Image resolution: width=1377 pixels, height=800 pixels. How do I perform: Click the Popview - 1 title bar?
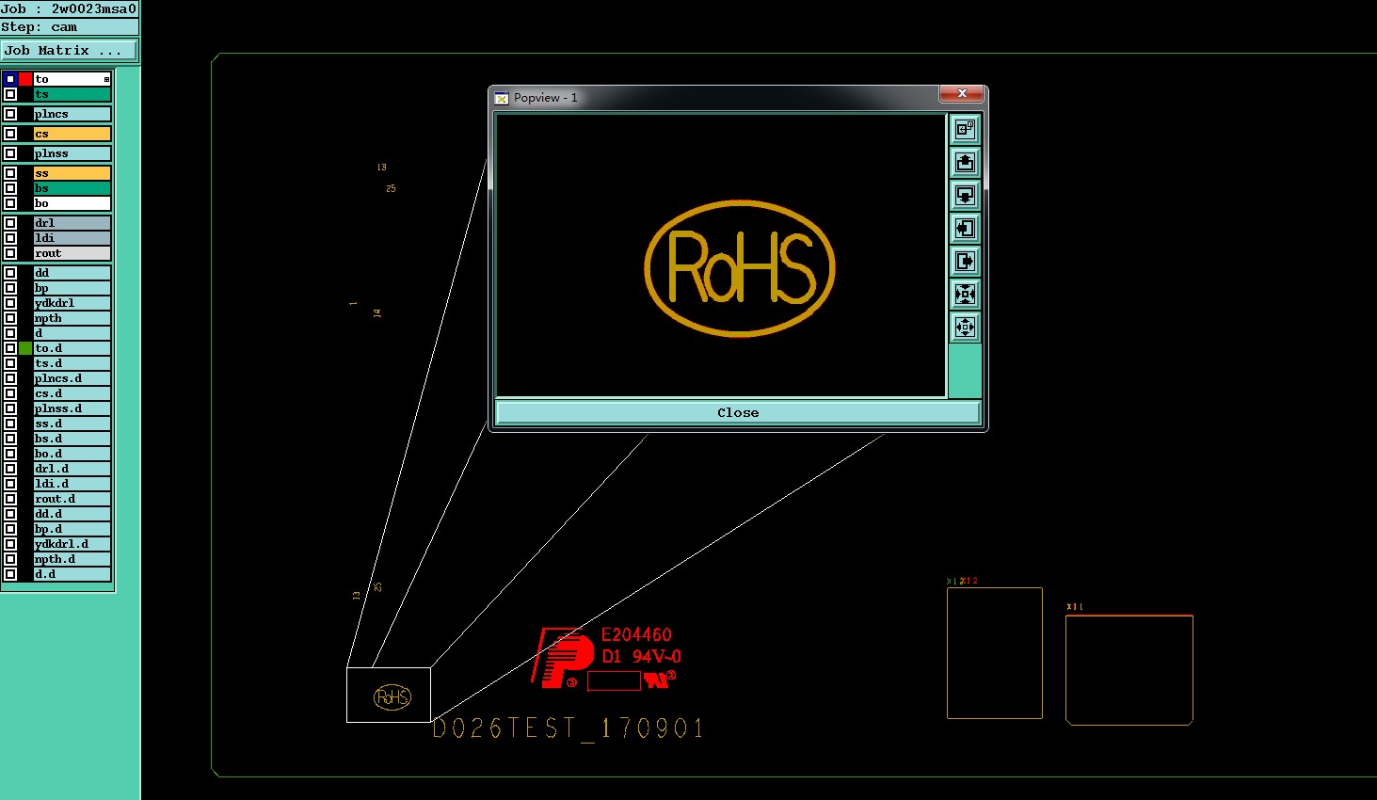tap(715, 97)
